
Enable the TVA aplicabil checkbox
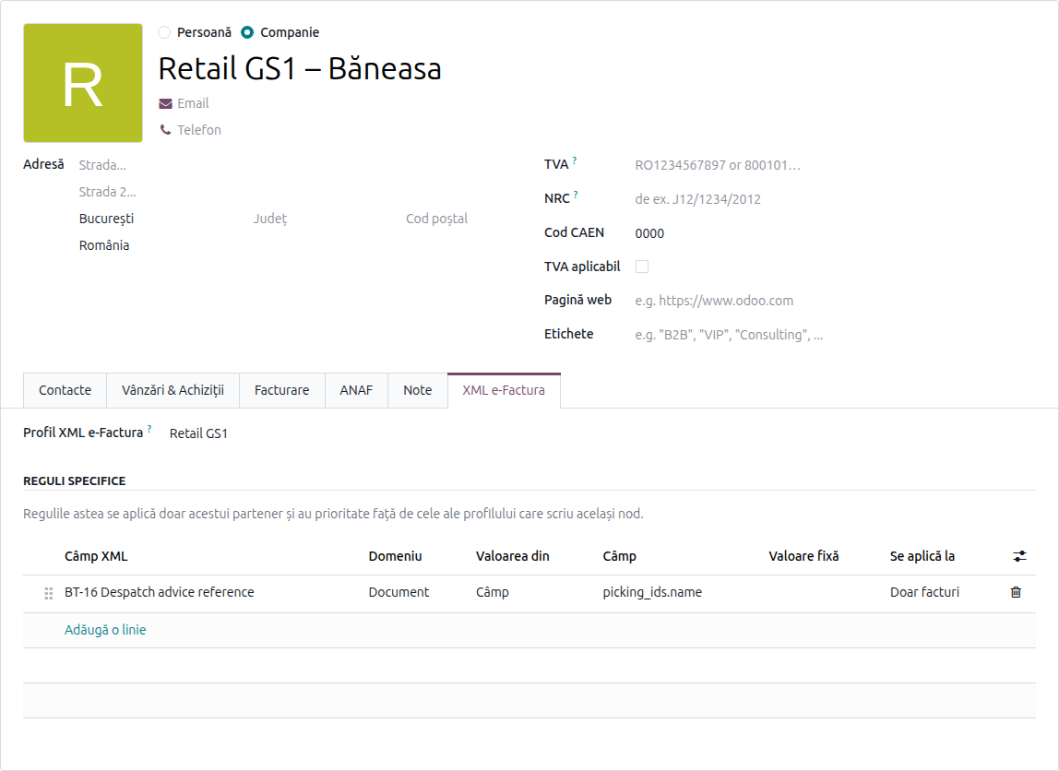[x=642, y=267]
